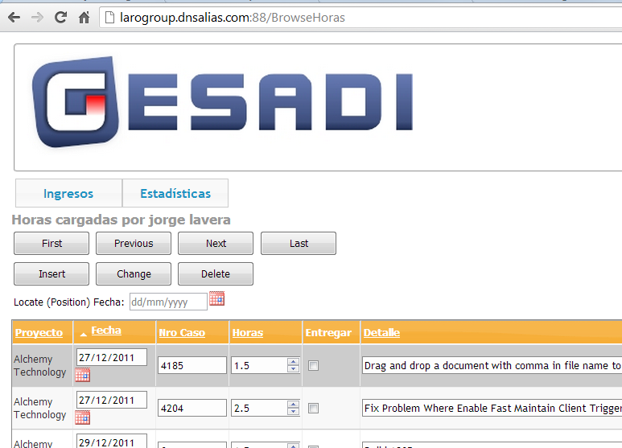Viewport: 622px width, 448px height.
Task: Sort by the Nro Caso column header
Action: (182, 333)
